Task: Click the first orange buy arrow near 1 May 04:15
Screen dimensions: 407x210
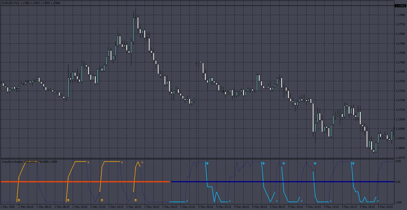Action: point(19,200)
